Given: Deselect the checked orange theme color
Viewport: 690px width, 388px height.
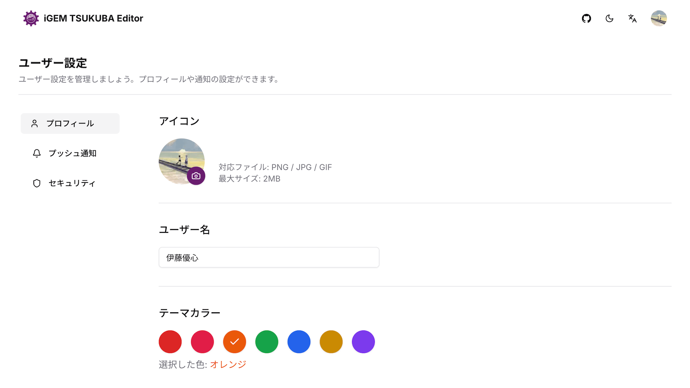Looking at the screenshot, I should tap(235, 342).
